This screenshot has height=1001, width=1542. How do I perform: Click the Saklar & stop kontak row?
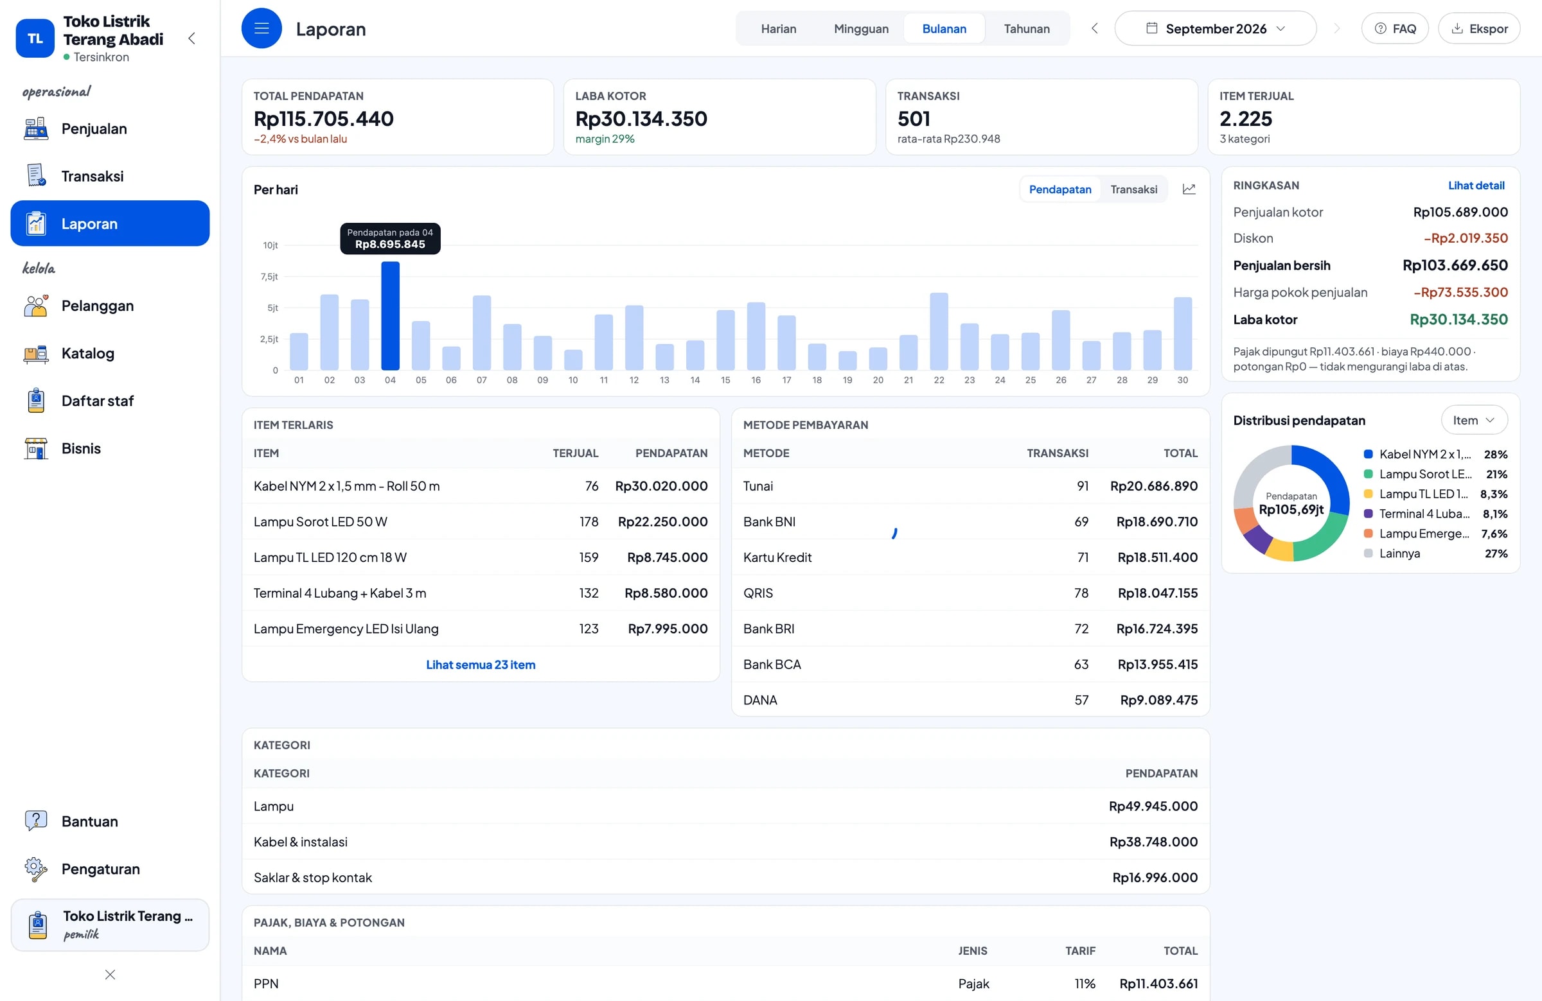725,877
